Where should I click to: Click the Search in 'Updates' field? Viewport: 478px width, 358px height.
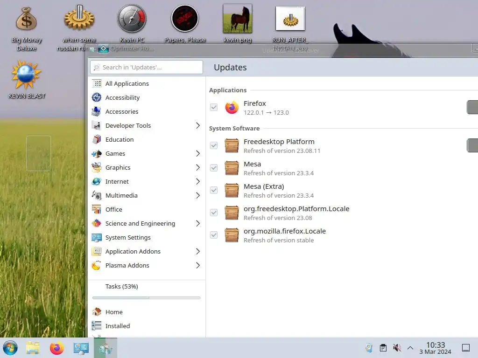tap(146, 67)
